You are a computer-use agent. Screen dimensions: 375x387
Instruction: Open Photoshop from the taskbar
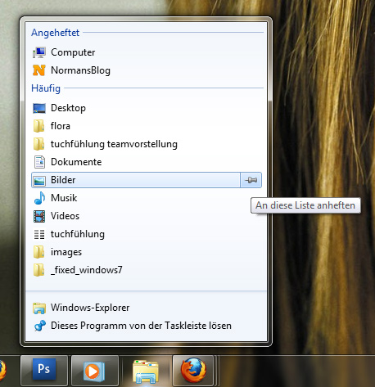tap(44, 370)
